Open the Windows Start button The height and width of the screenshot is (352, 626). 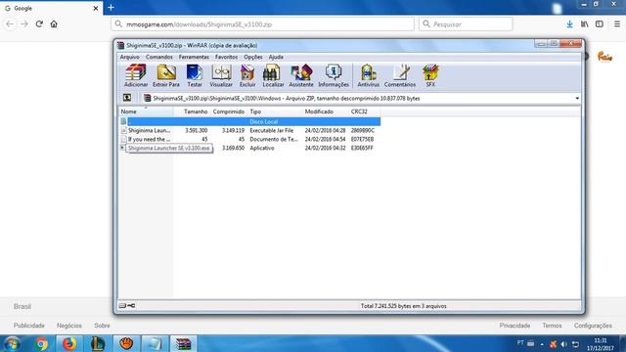(12, 343)
